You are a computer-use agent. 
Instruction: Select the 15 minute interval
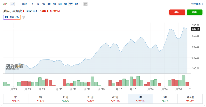(43, 4)
